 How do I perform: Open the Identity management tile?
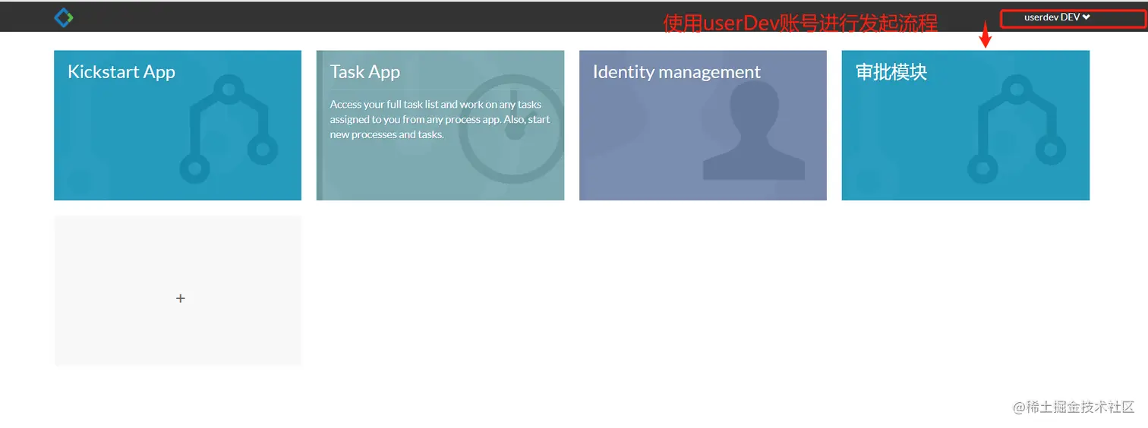click(x=703, y=125)
